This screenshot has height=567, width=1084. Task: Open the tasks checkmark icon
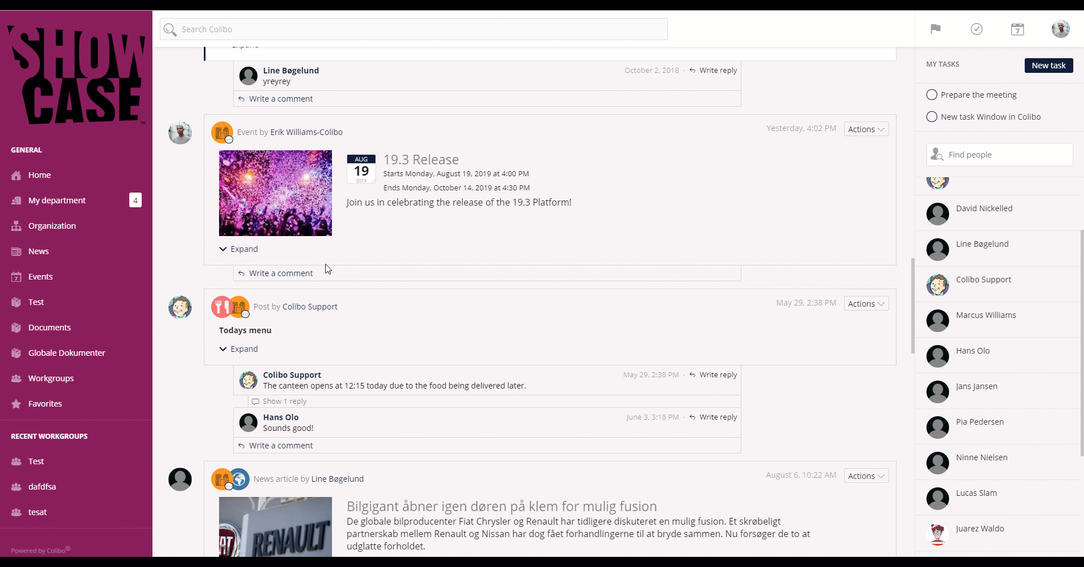point(976,29)
